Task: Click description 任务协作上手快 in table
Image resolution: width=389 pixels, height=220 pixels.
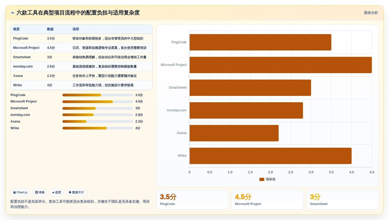Action: pos(105,76)
